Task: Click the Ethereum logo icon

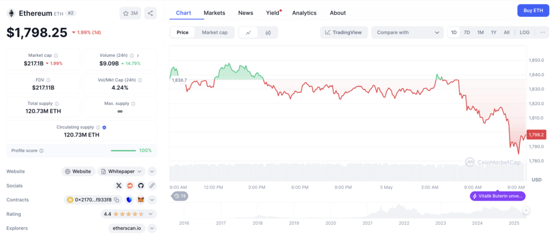Action: [x=11, y=14]
